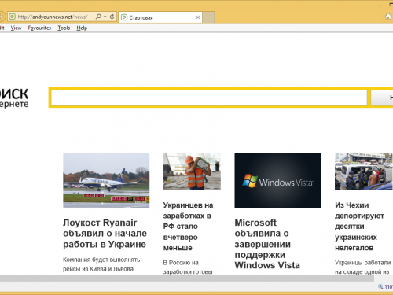
Task: Click text Украинцы работали на складе
Action: 362,267
